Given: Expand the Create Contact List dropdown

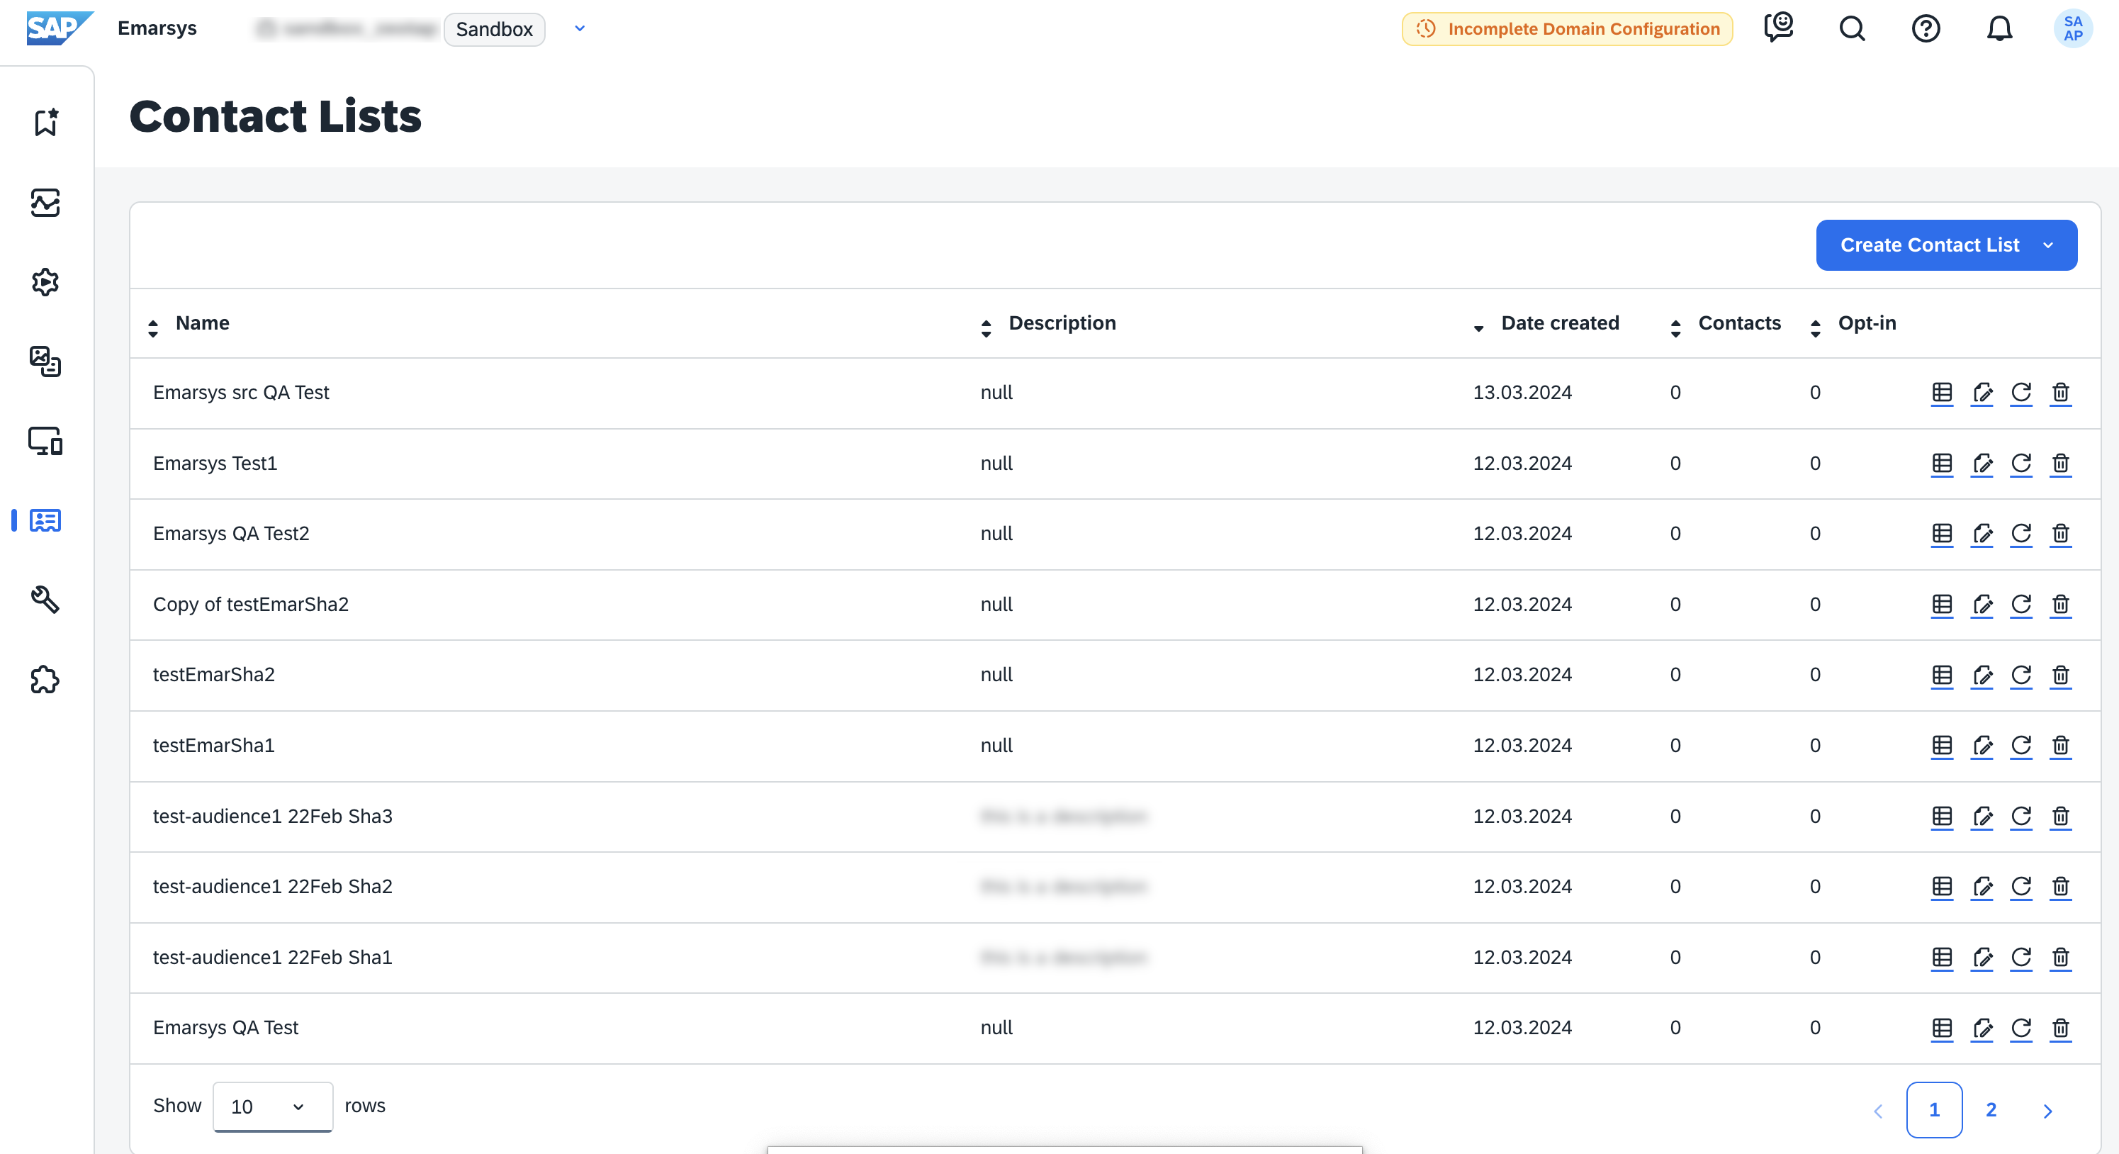Looking at the screenshot, I should point(2048,245).
